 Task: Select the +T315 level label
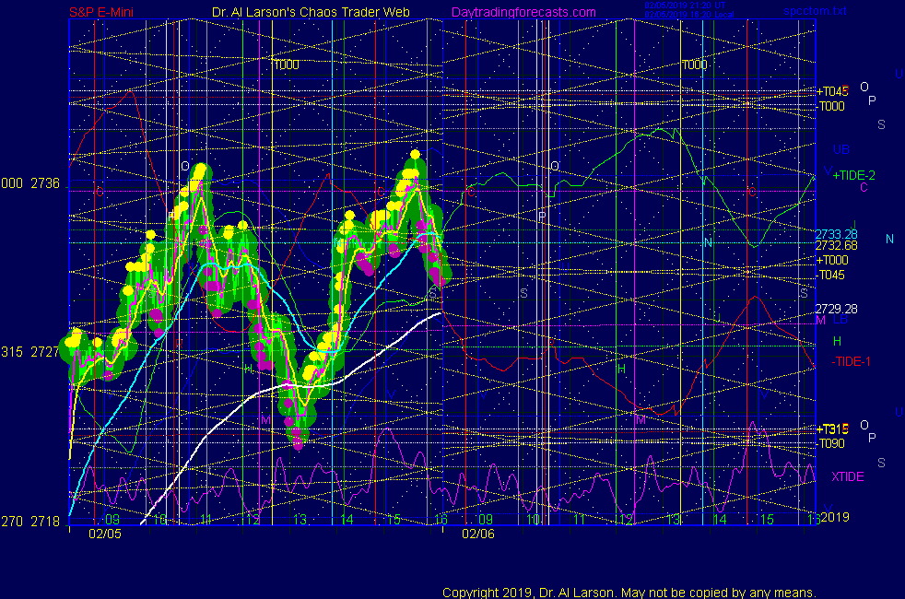pos(832,429)
